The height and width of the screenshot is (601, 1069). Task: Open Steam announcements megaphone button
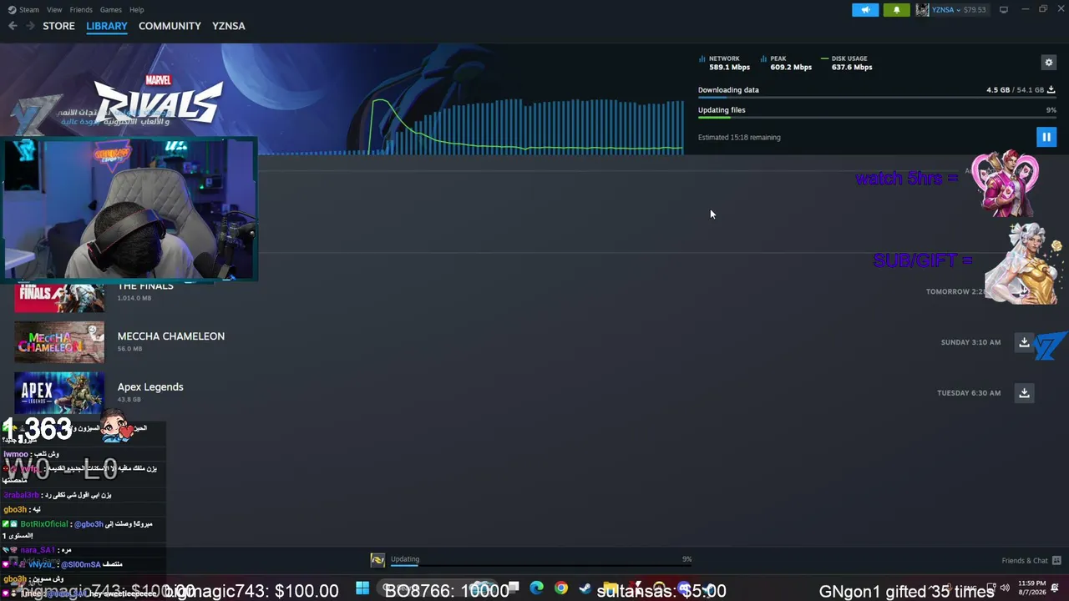[x=865, y=10]
